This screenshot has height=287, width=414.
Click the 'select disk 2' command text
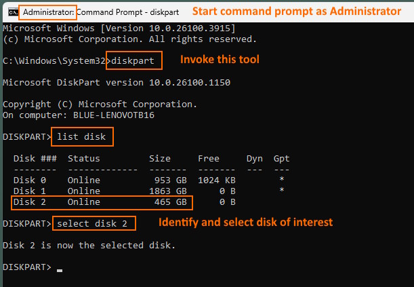[92, 224]
